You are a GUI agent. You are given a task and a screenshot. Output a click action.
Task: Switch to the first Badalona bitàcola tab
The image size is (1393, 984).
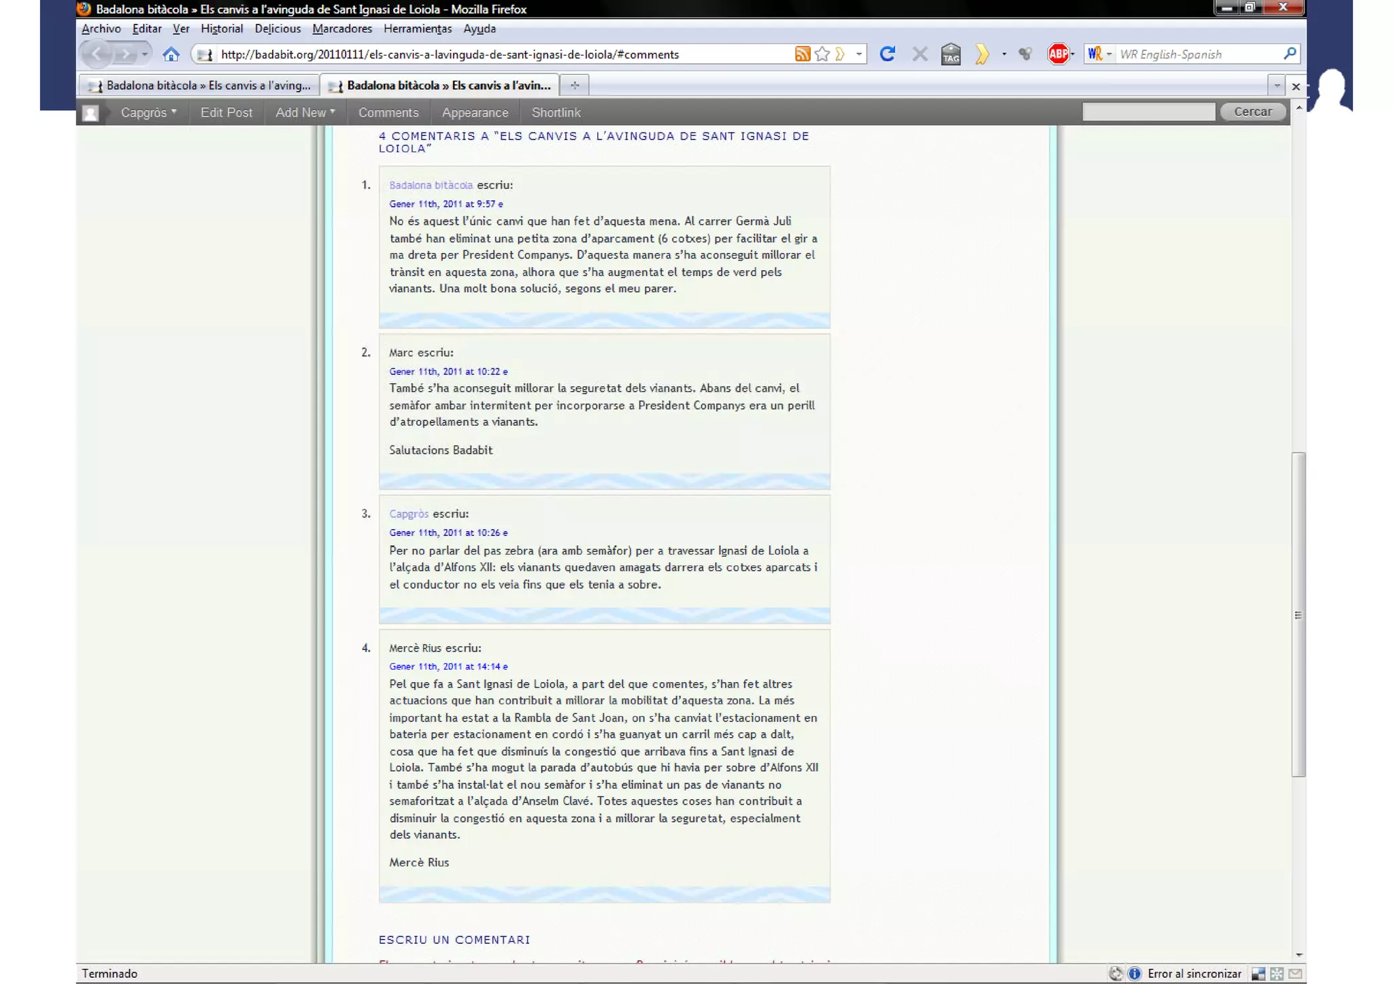pyautogui.click(x=199, y=86)
